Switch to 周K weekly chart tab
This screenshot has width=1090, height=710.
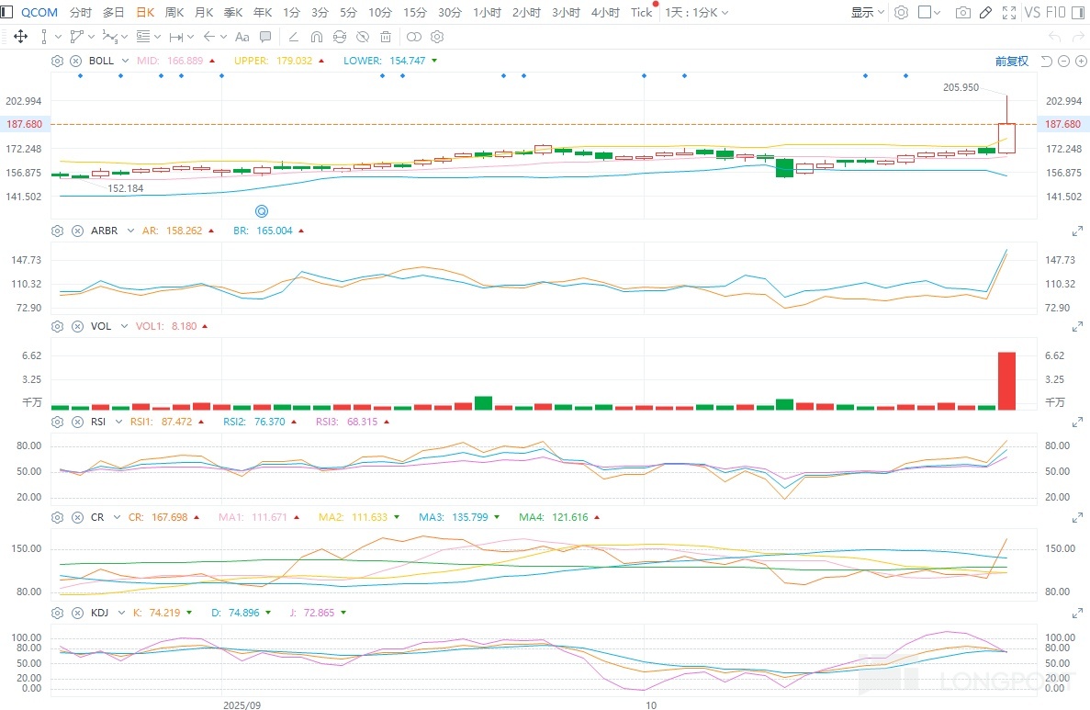[174, 13]
